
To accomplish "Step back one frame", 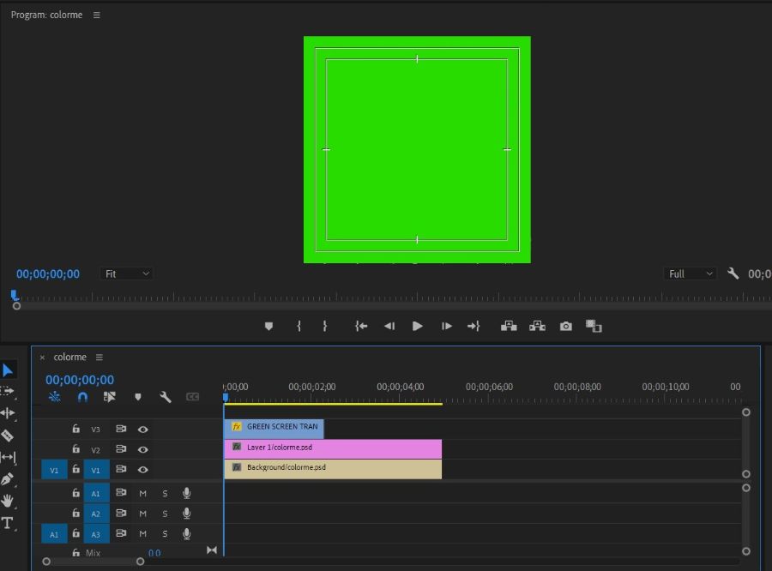I will coord(389,326).
